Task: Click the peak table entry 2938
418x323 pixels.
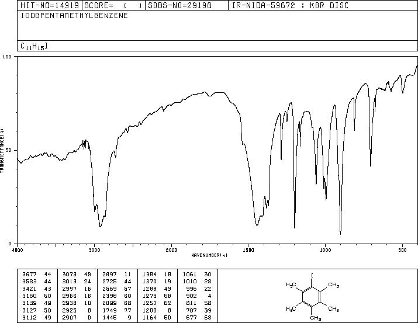Action: click(70, 303)
